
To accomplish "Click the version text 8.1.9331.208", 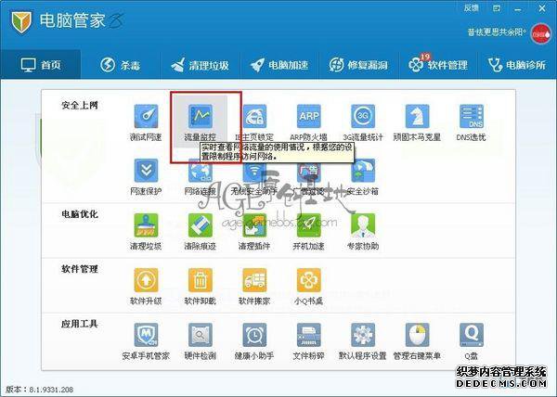I will (x=51, y=390).
